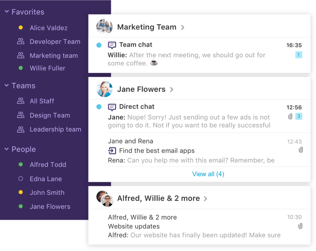Select Marketing team in the sidebar
316x251 pixels.
coord(54,55)
